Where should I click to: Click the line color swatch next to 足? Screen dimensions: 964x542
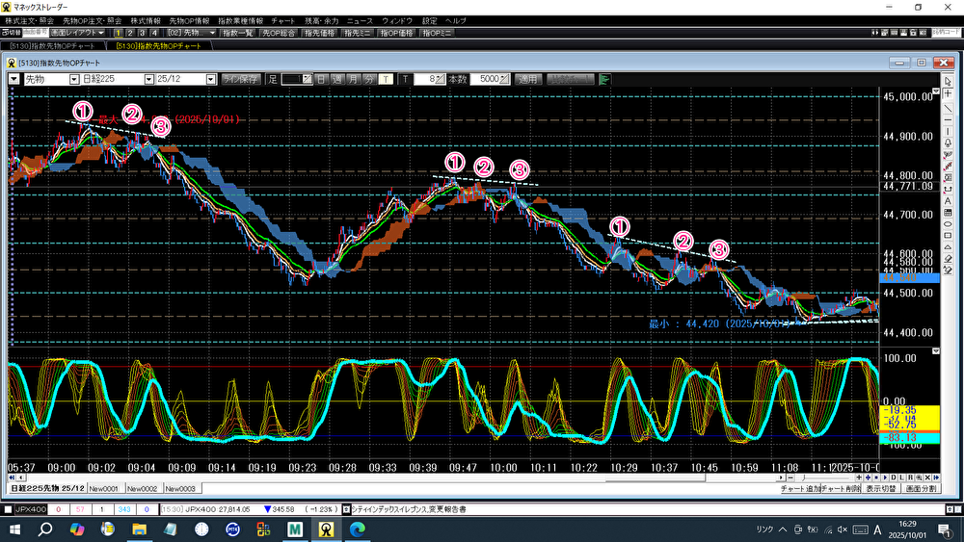tap(296, 79)
